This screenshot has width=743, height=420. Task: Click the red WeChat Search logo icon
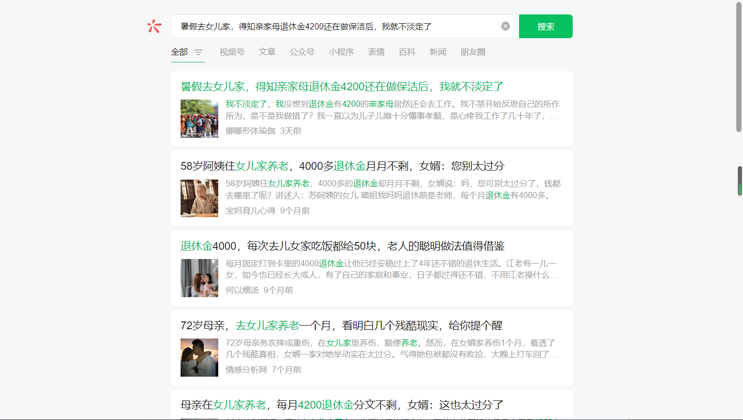[154, 26]
